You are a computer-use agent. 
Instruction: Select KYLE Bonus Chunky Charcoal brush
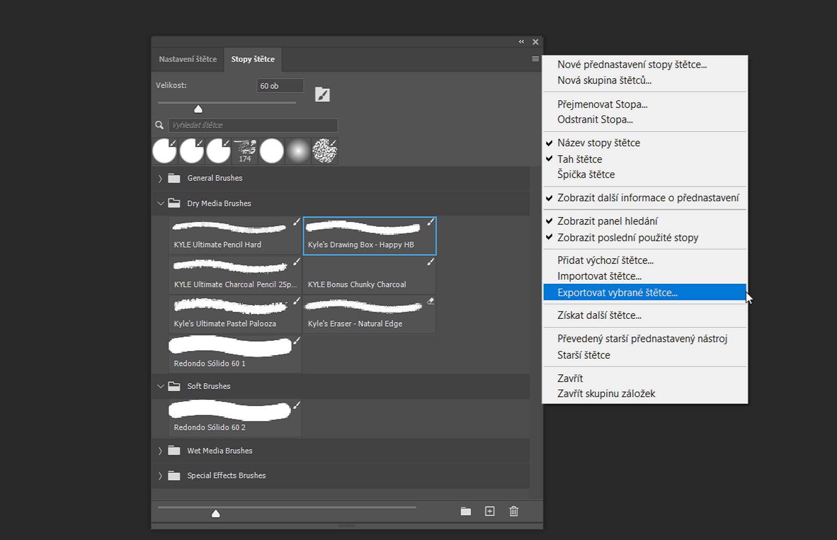click(369, 275)
